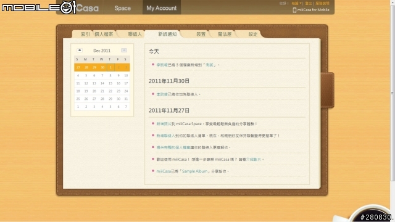Open miiCasa for Mobile link

tap(311, 10)
